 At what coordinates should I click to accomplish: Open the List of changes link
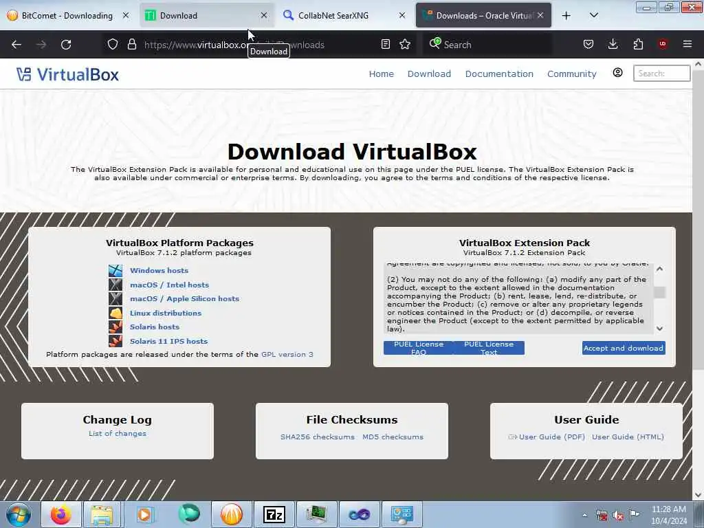coord(117,433)
